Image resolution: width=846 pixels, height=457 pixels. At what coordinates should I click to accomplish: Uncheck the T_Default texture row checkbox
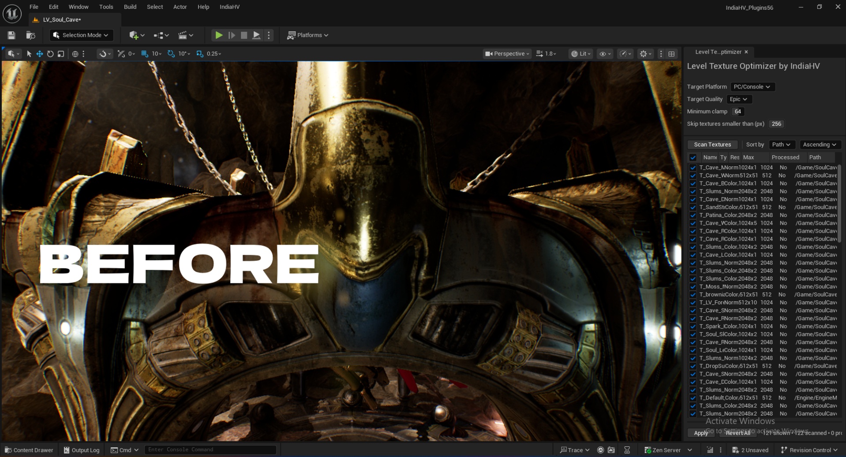693,398
